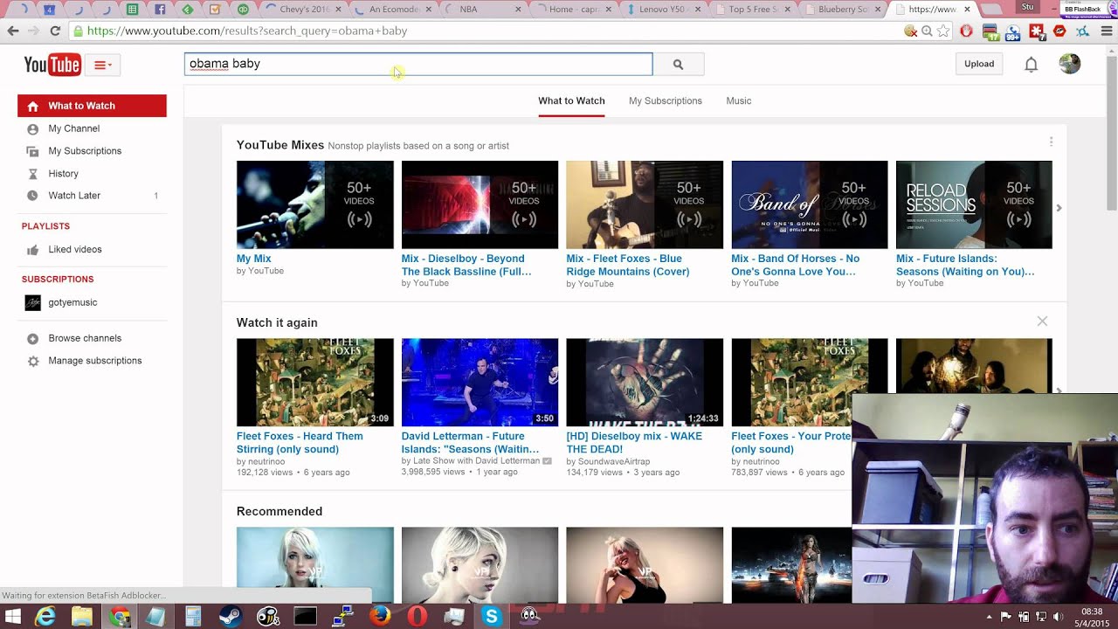Click browser back arrow
The height and width of the screenshot is (629, 1118).
tap(12, 31)
